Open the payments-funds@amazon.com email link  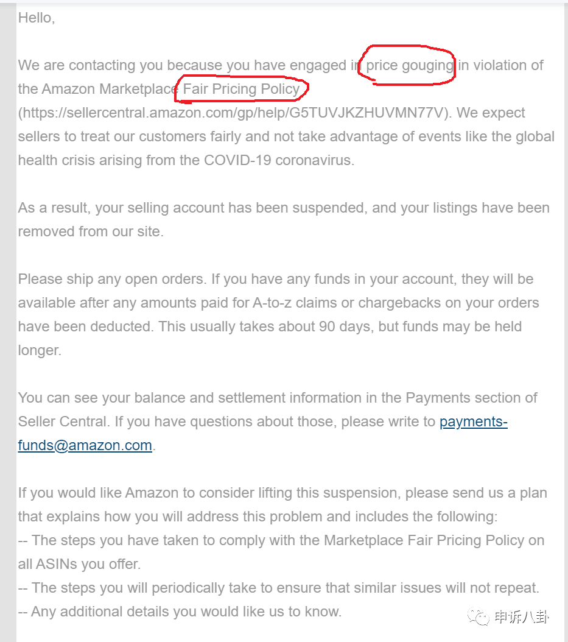[263, 433]
